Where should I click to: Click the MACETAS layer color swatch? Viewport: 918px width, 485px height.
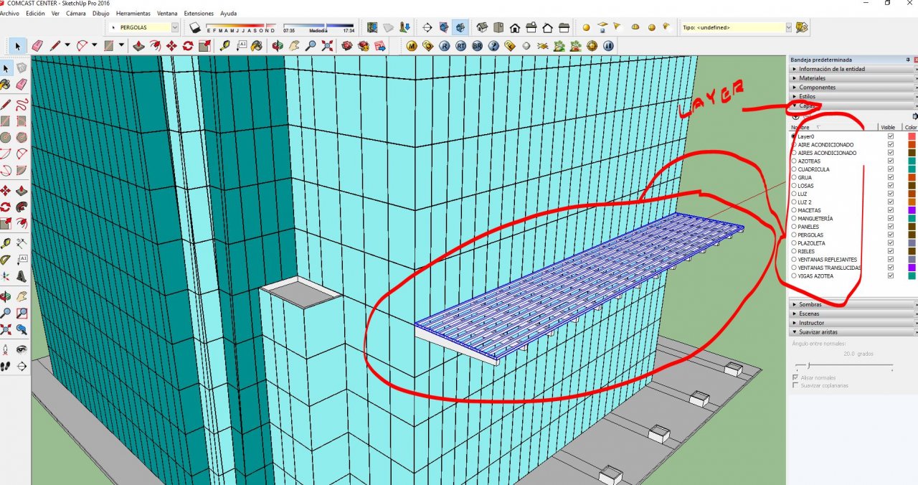(x=912, y=210)
